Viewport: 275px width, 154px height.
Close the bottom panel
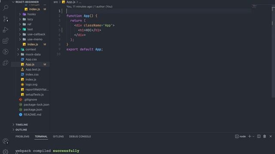[x=270, y=136]
